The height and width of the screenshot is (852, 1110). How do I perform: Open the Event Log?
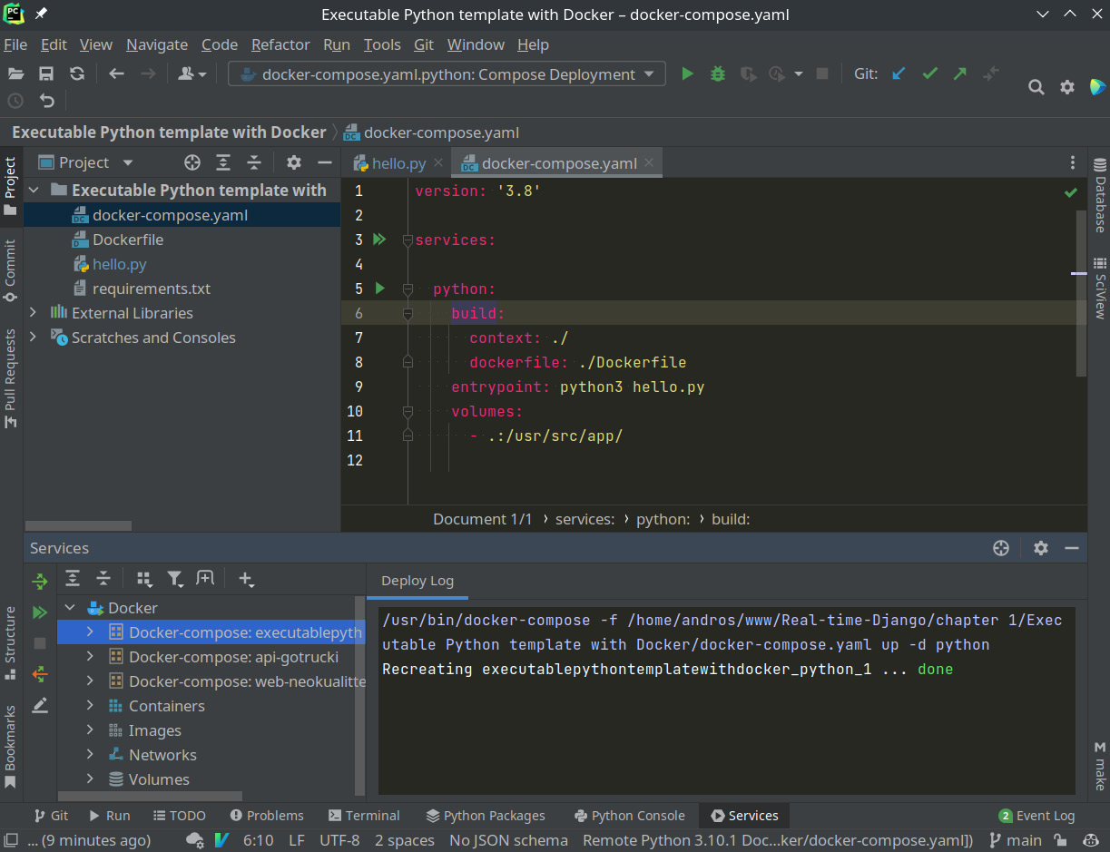pyautogui.click(x=1036, y=815)
